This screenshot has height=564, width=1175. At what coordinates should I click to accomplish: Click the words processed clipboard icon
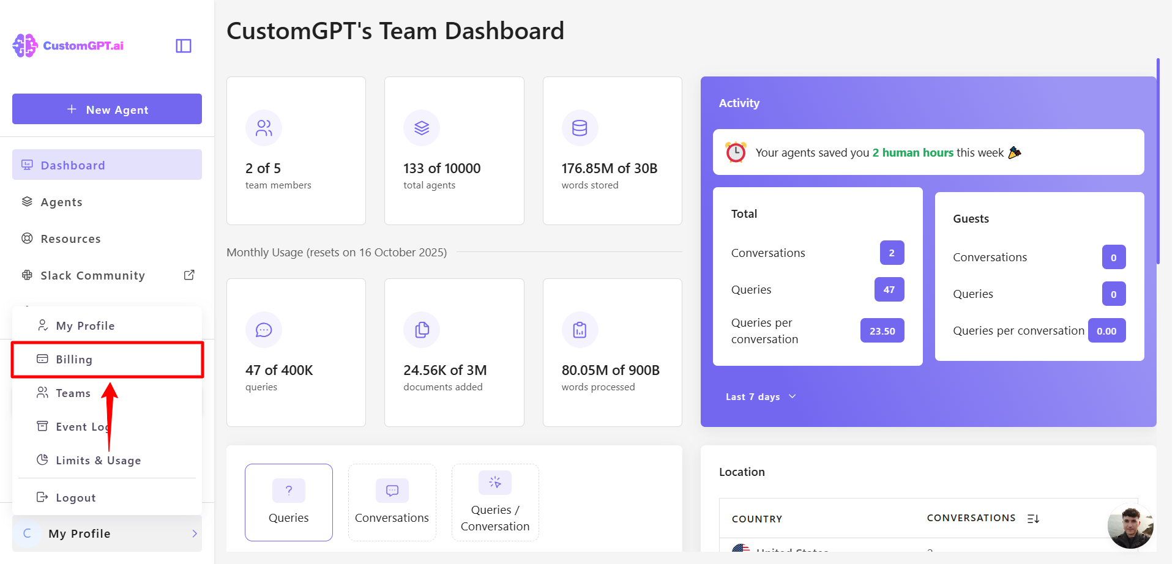(580, 330)
